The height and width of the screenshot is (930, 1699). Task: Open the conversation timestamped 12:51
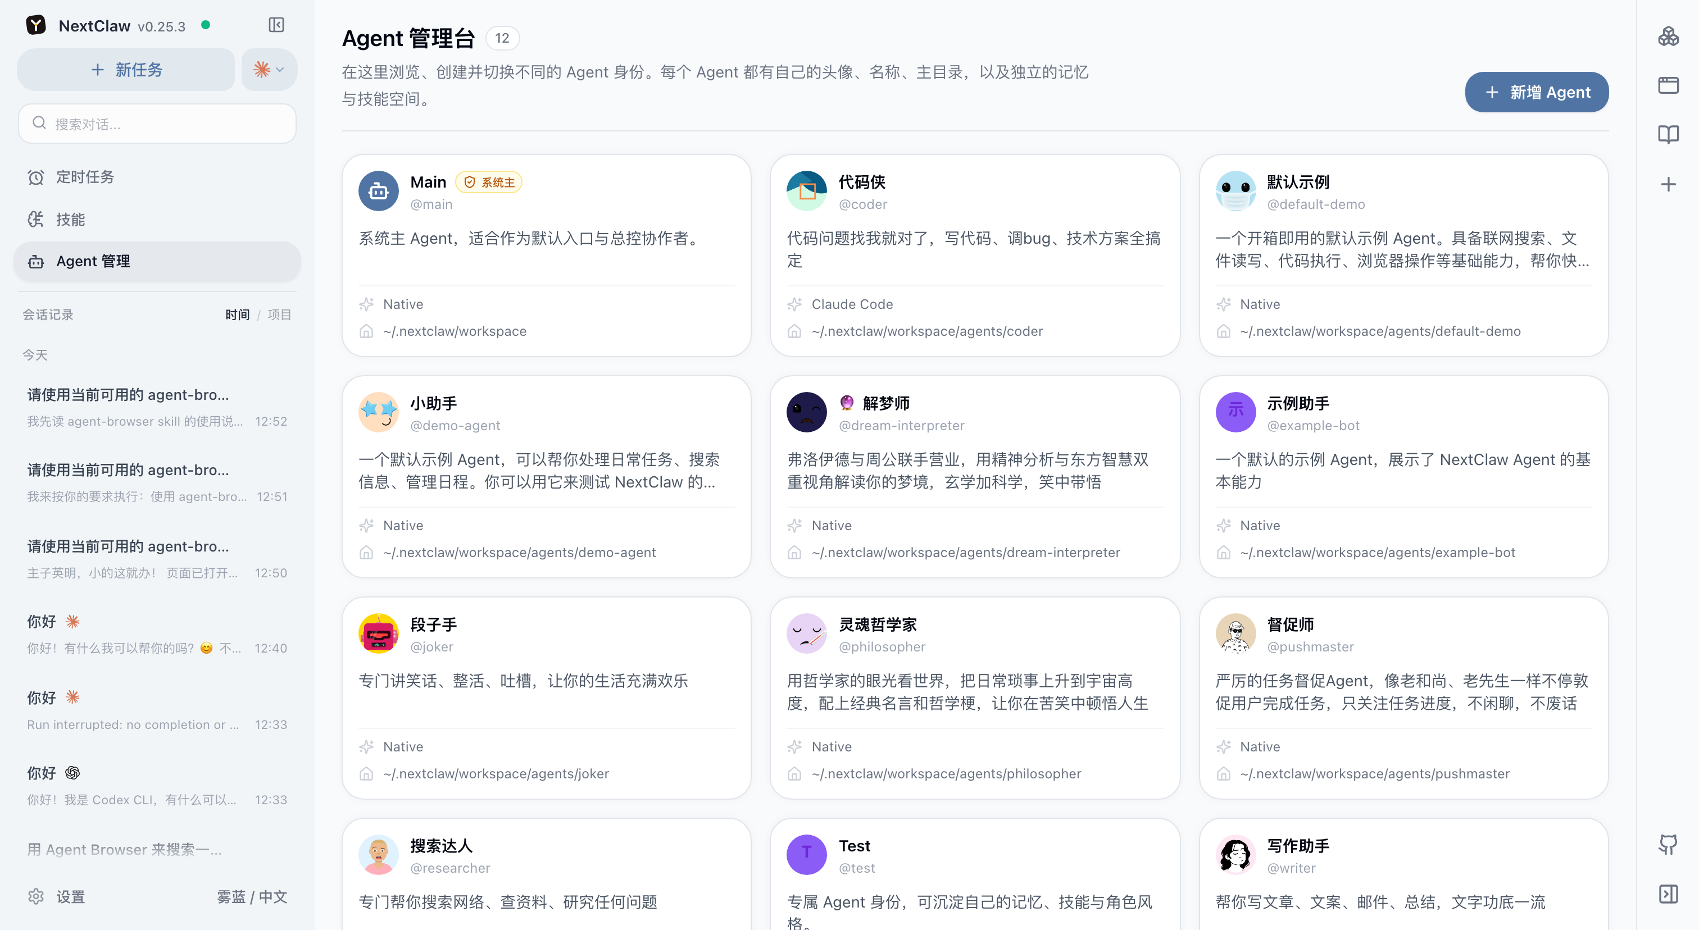coord(157,482)
